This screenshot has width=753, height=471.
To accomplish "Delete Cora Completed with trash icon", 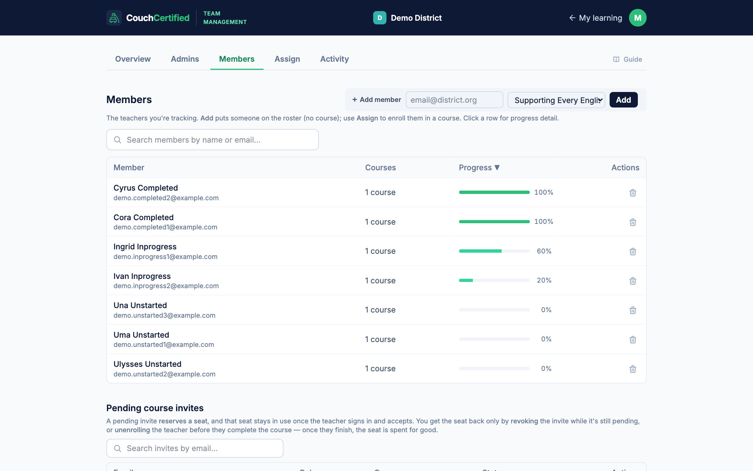I will point(633,222).
